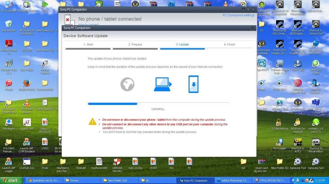
Task: Select Sony PC Companion desktop shortcut
Action: coord(316,87)
